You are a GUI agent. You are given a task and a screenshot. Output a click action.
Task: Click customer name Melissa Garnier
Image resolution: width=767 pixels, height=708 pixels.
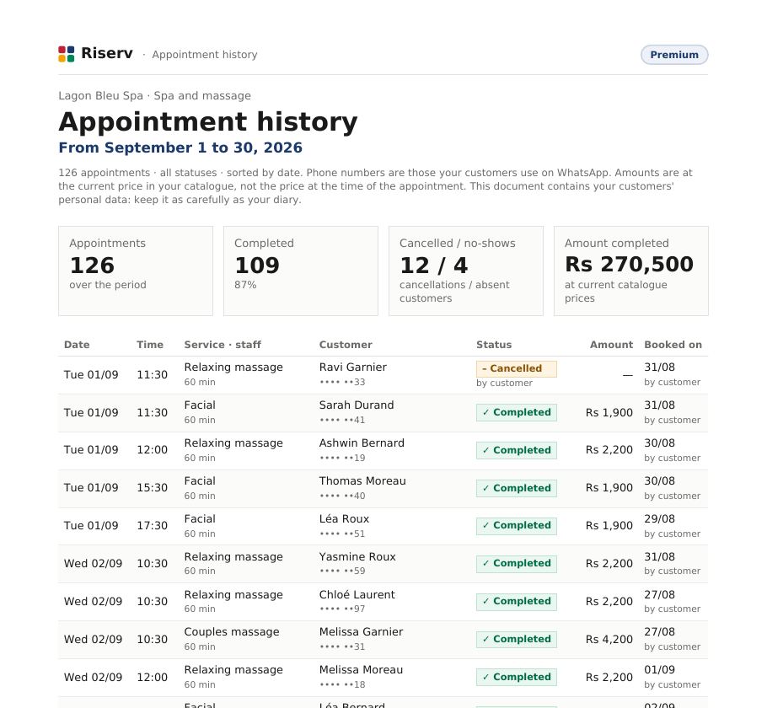[361, 631]
